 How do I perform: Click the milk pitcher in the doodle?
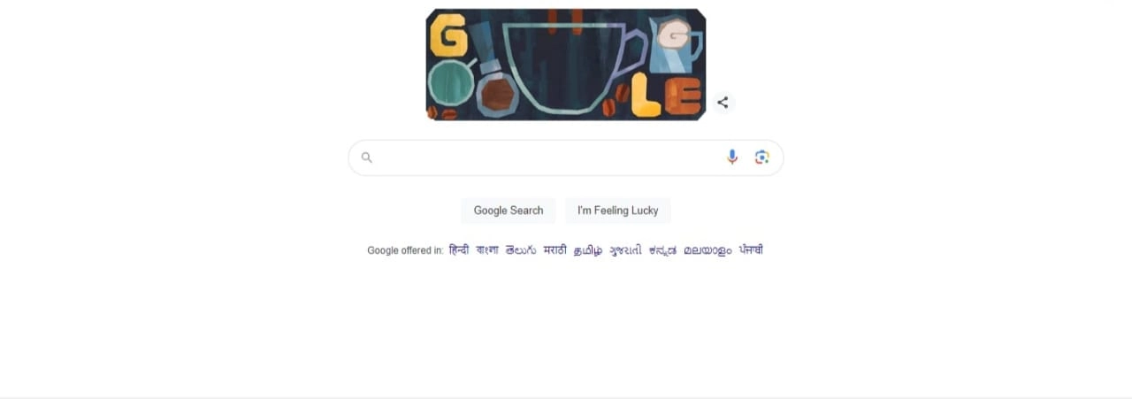coord(676,44)
